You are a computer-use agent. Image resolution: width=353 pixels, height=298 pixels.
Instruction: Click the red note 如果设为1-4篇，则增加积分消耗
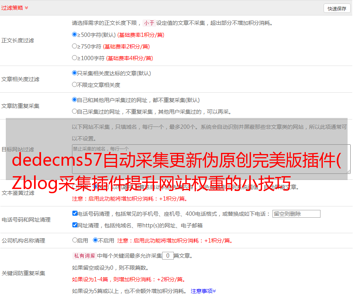(129, 279)
